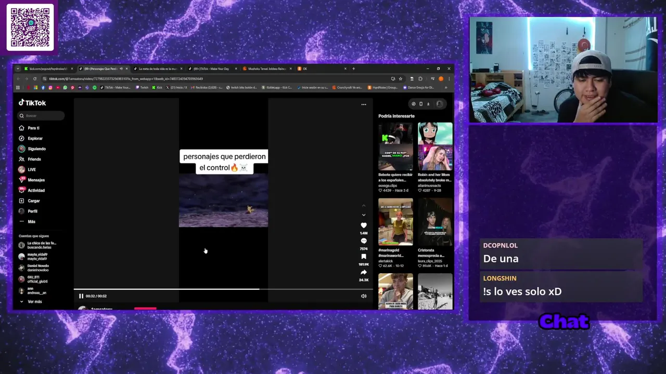The image size is (666, 374).
Task: Pause the TikTok video
Action: click(x=81, y=296)
